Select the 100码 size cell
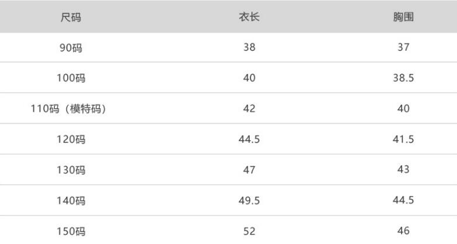This screenshot has height=244, width=457. [71, 78]
